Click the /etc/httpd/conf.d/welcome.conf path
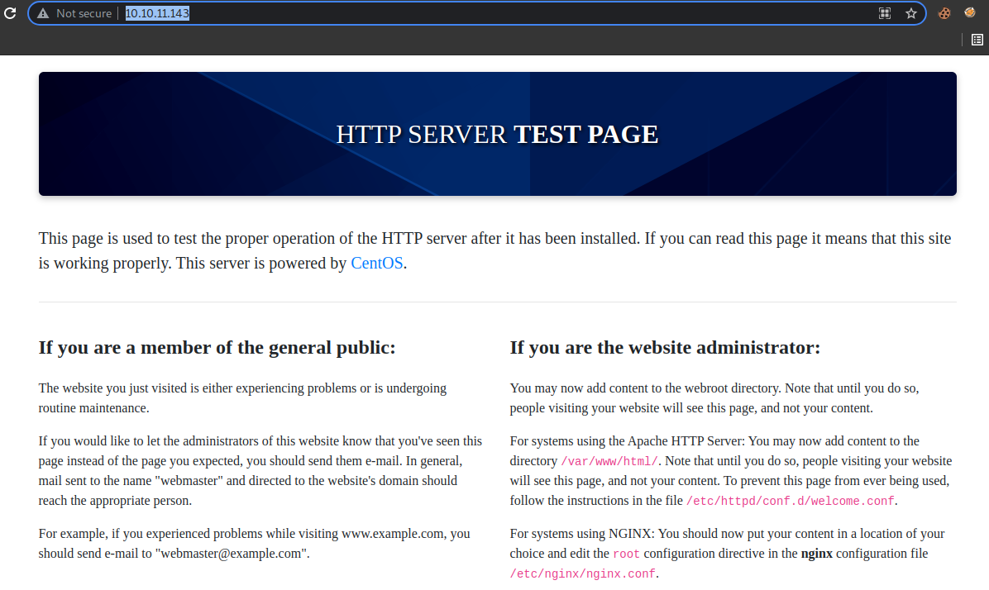 790,501
